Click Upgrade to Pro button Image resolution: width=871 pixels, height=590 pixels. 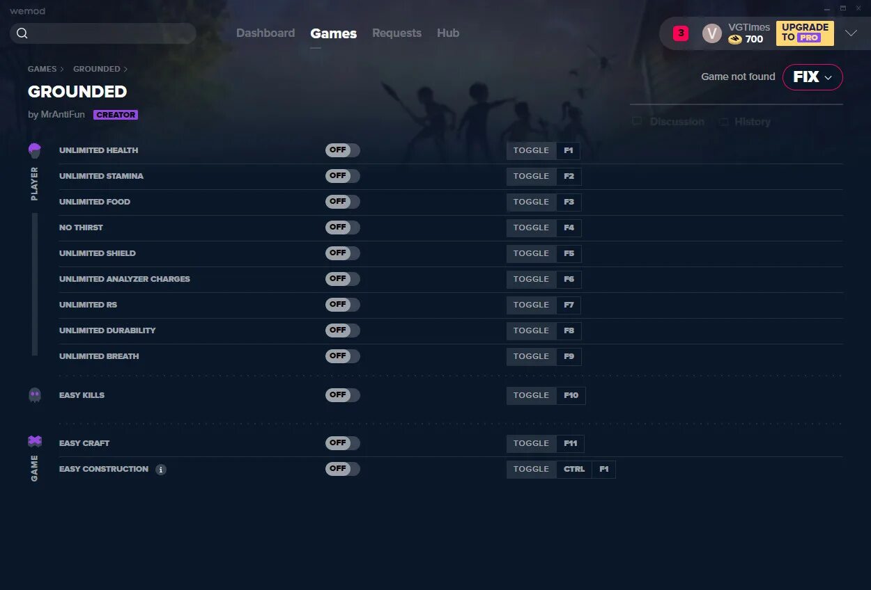click(x=805, y=33)
